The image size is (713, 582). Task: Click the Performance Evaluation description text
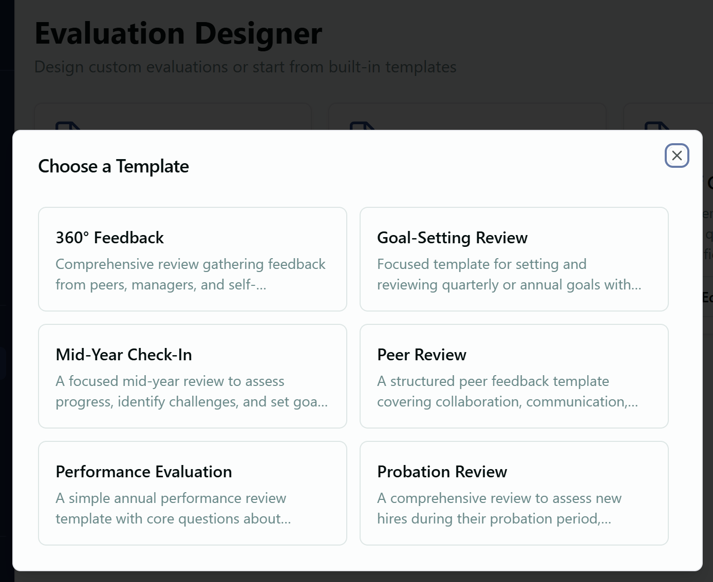tap(173, 508)
